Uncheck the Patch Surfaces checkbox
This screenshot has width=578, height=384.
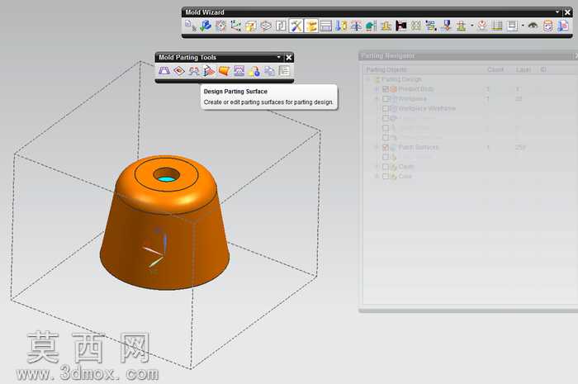pos(386,148)
